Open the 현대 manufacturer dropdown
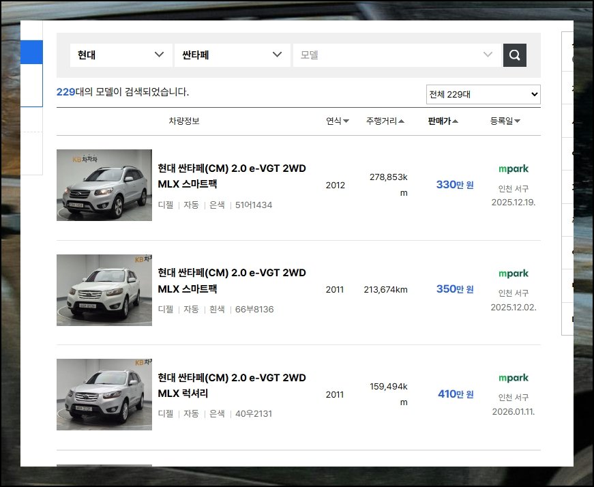 tap(121, 55)
